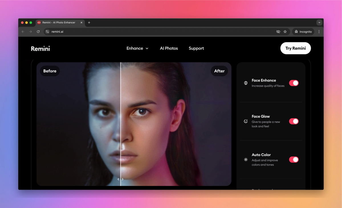Click the enhanced After half of the portrait
The image size is (342, 208).
[176, 124]
